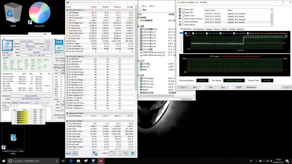Select the CPU Package Power sensor row

pyautogui.click(x=100, y=23)
